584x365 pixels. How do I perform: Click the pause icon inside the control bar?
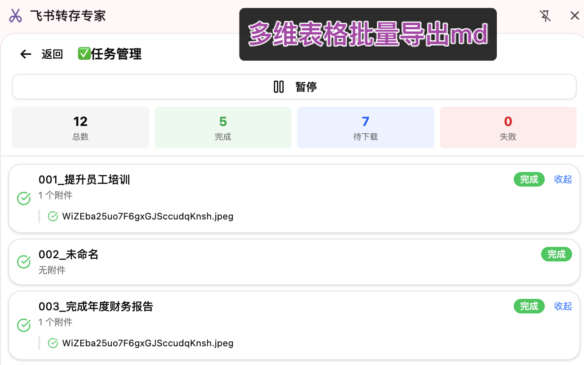(278, 87)
